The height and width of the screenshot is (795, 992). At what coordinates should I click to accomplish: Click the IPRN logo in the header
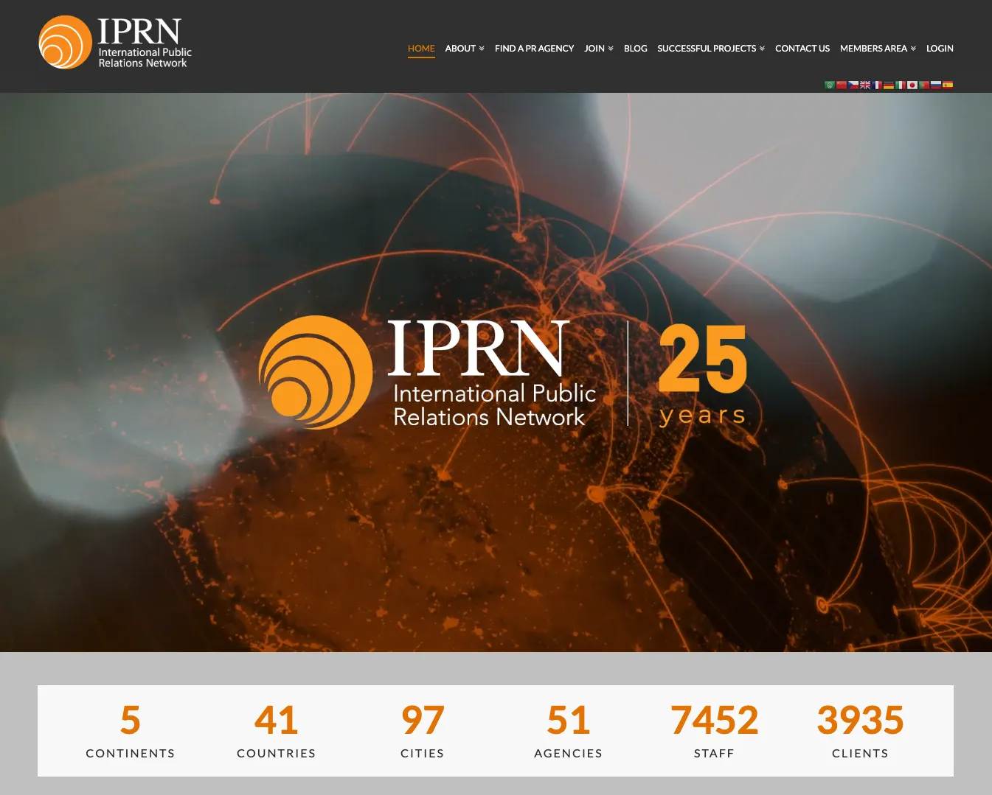[115, 43]
